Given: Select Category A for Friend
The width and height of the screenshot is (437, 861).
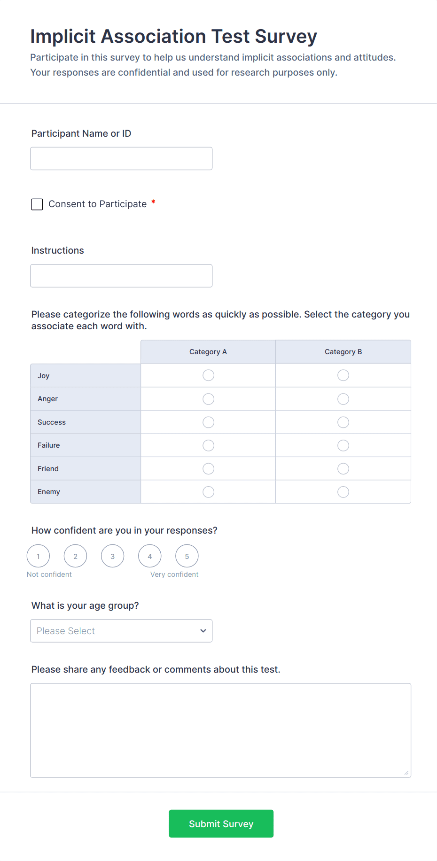Looking at the screenshot, I should [208, 468].
